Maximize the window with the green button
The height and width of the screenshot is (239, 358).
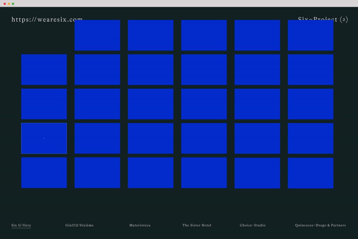(x=13, y=4)
